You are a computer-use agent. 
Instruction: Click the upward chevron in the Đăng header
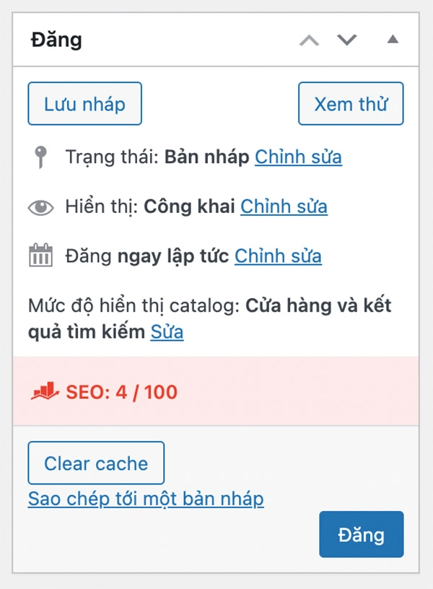(x=310, y=40)
